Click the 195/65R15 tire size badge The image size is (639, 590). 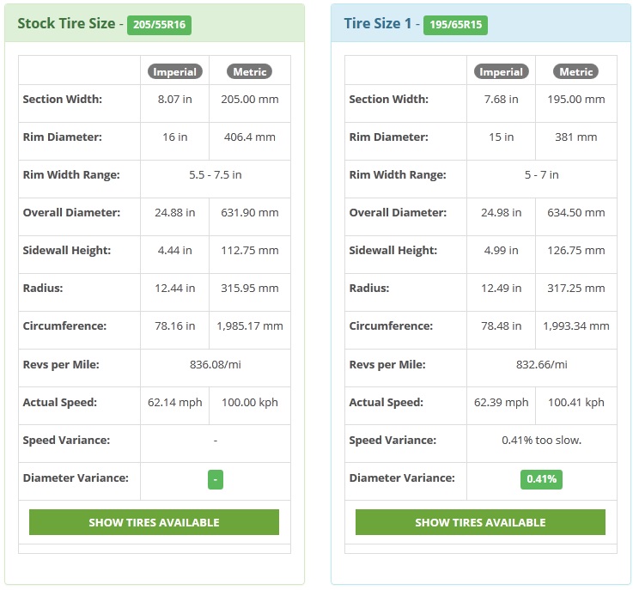click(455, 25)
